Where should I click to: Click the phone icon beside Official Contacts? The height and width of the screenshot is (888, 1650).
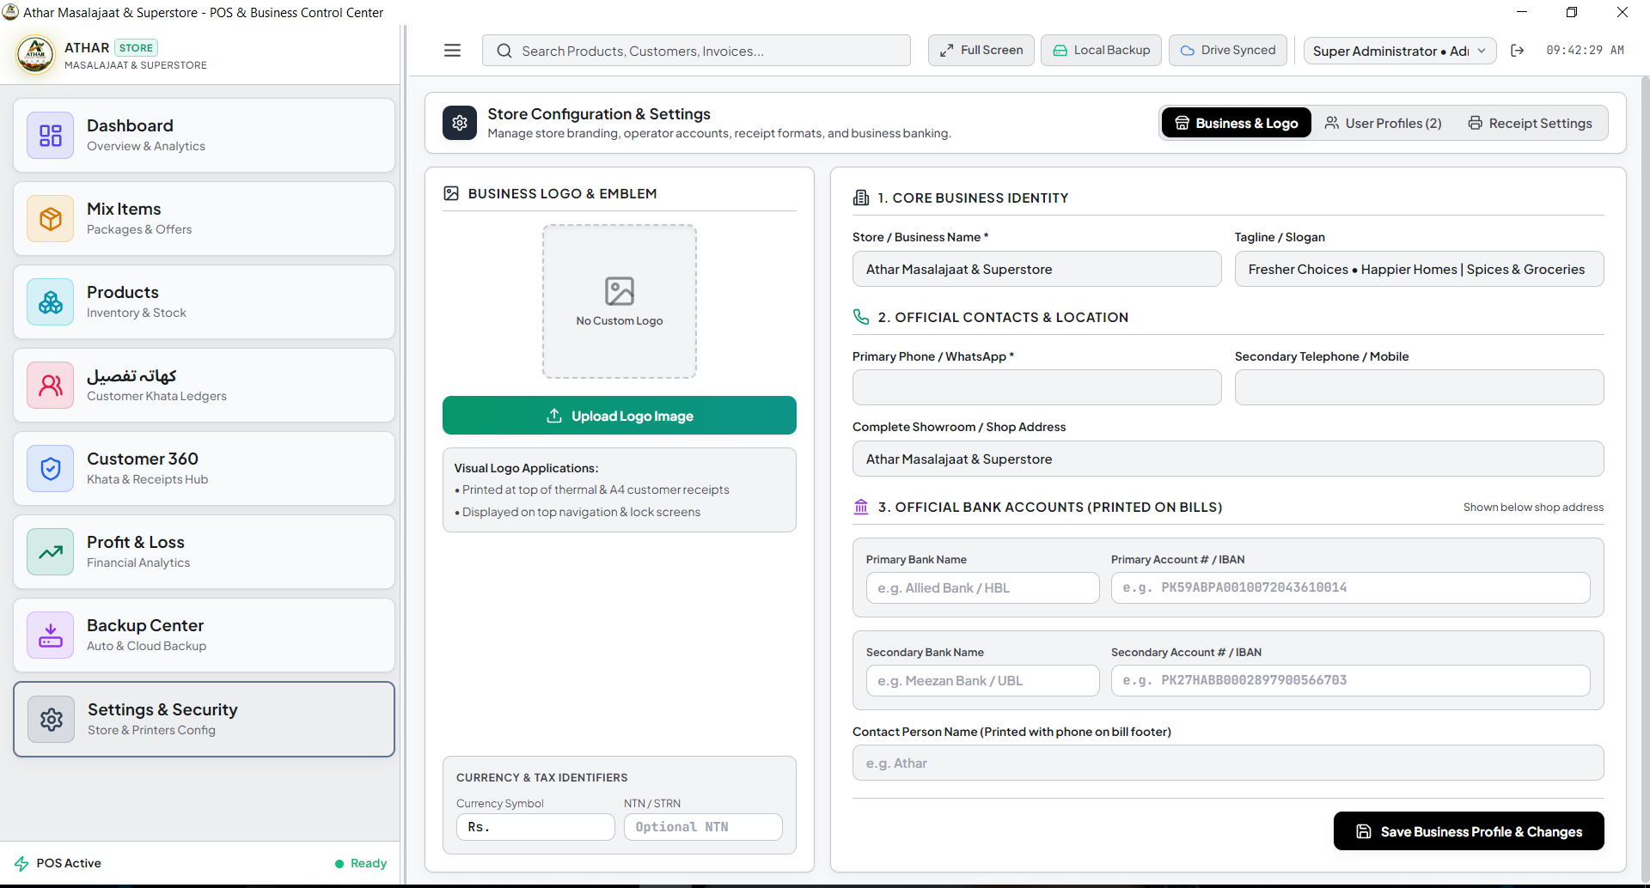pyautogui.click(x=861, y=317)
